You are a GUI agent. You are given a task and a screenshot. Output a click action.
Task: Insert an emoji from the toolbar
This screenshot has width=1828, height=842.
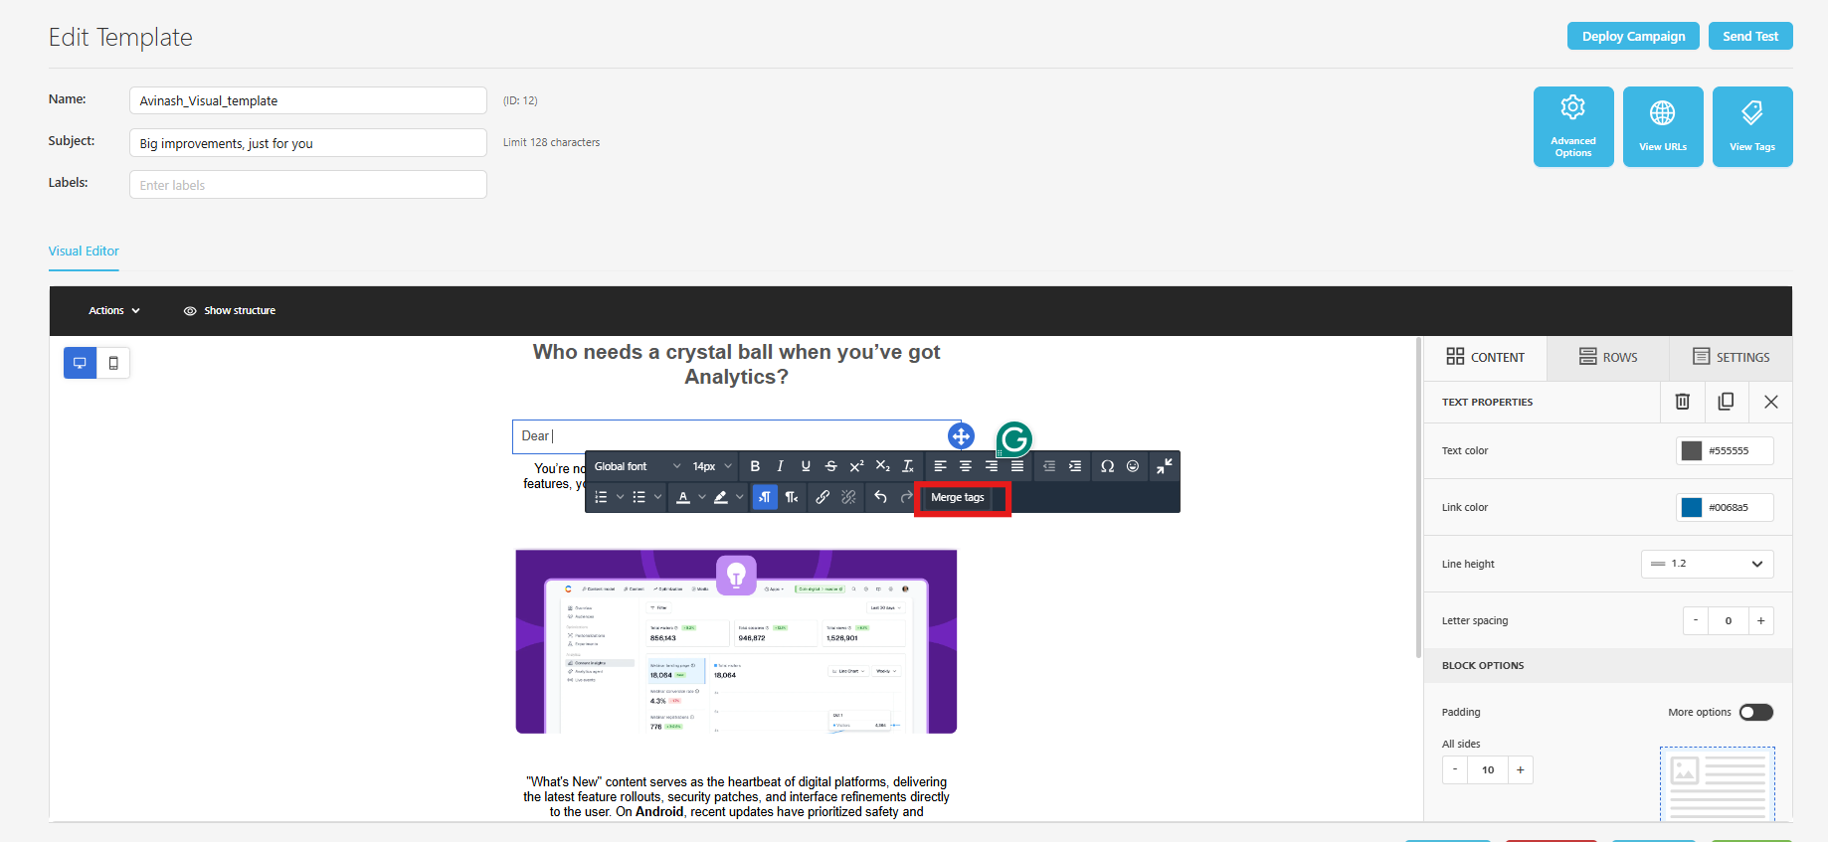tap(1133, 466)
